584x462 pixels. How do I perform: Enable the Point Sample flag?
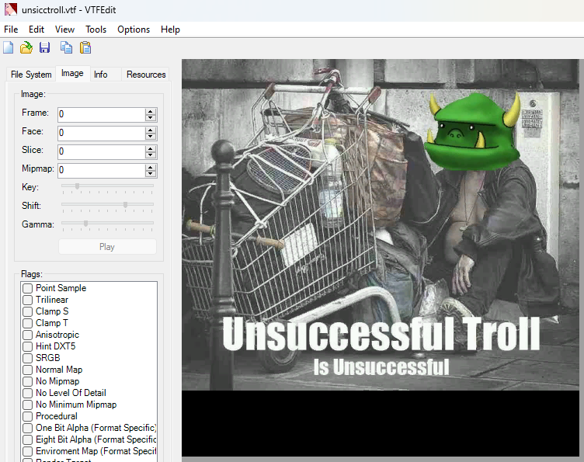27,288
